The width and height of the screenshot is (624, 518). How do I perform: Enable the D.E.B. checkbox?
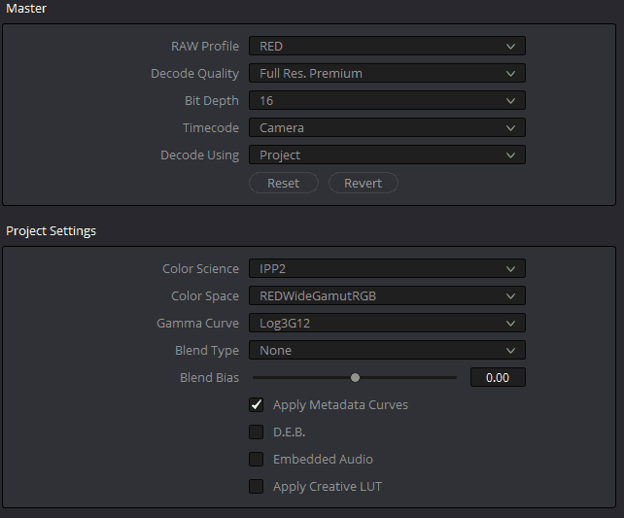click(x=256, y=432)
